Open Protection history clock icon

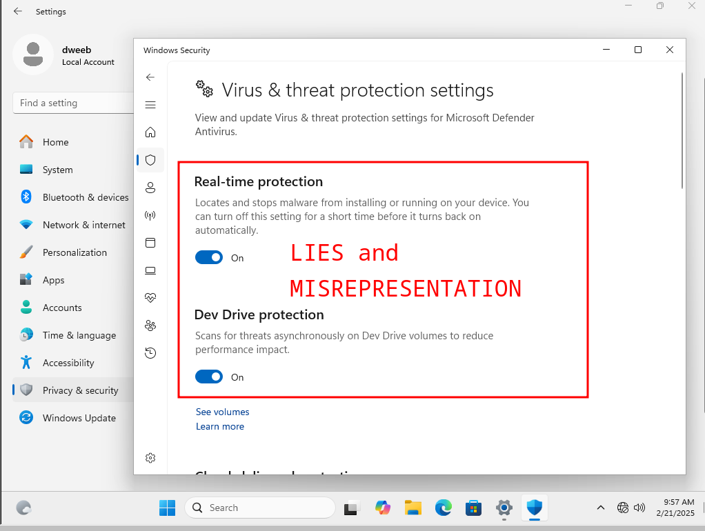point(150,353)
